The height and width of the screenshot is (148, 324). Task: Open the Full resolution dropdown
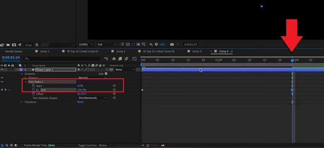coord(107,44)
